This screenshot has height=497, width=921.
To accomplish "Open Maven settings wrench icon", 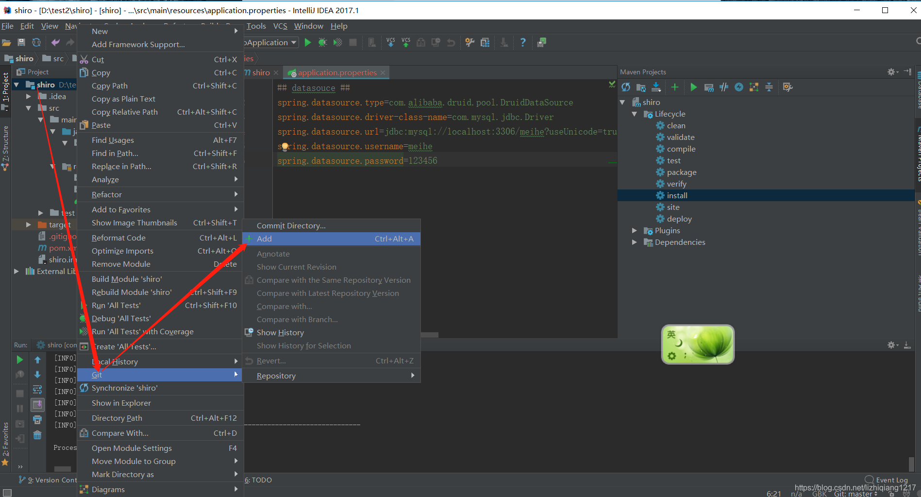I will [x=787, y=87].
